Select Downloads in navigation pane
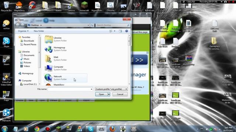The height and width of the screenshot is (132, 236). click(27, 41)
